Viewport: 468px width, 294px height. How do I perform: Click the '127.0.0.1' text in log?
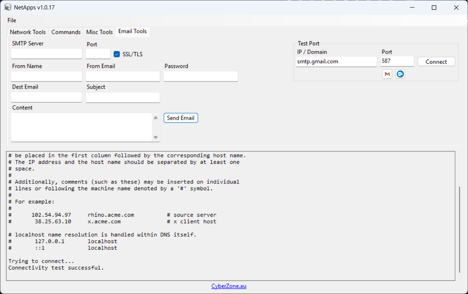pyautogui.click(x=49, y=242)
